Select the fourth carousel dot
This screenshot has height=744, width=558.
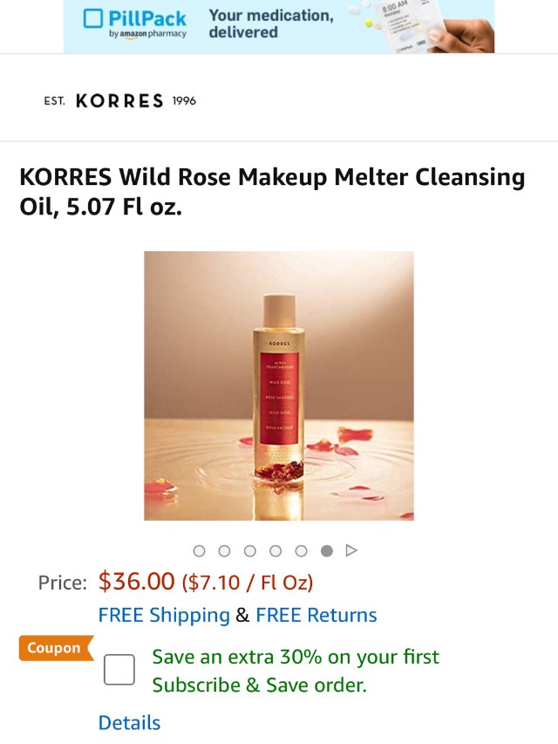276,550
